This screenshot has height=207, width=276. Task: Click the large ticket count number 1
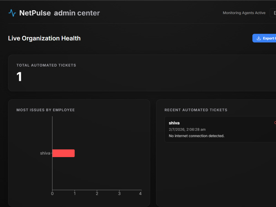coord(19,77)
